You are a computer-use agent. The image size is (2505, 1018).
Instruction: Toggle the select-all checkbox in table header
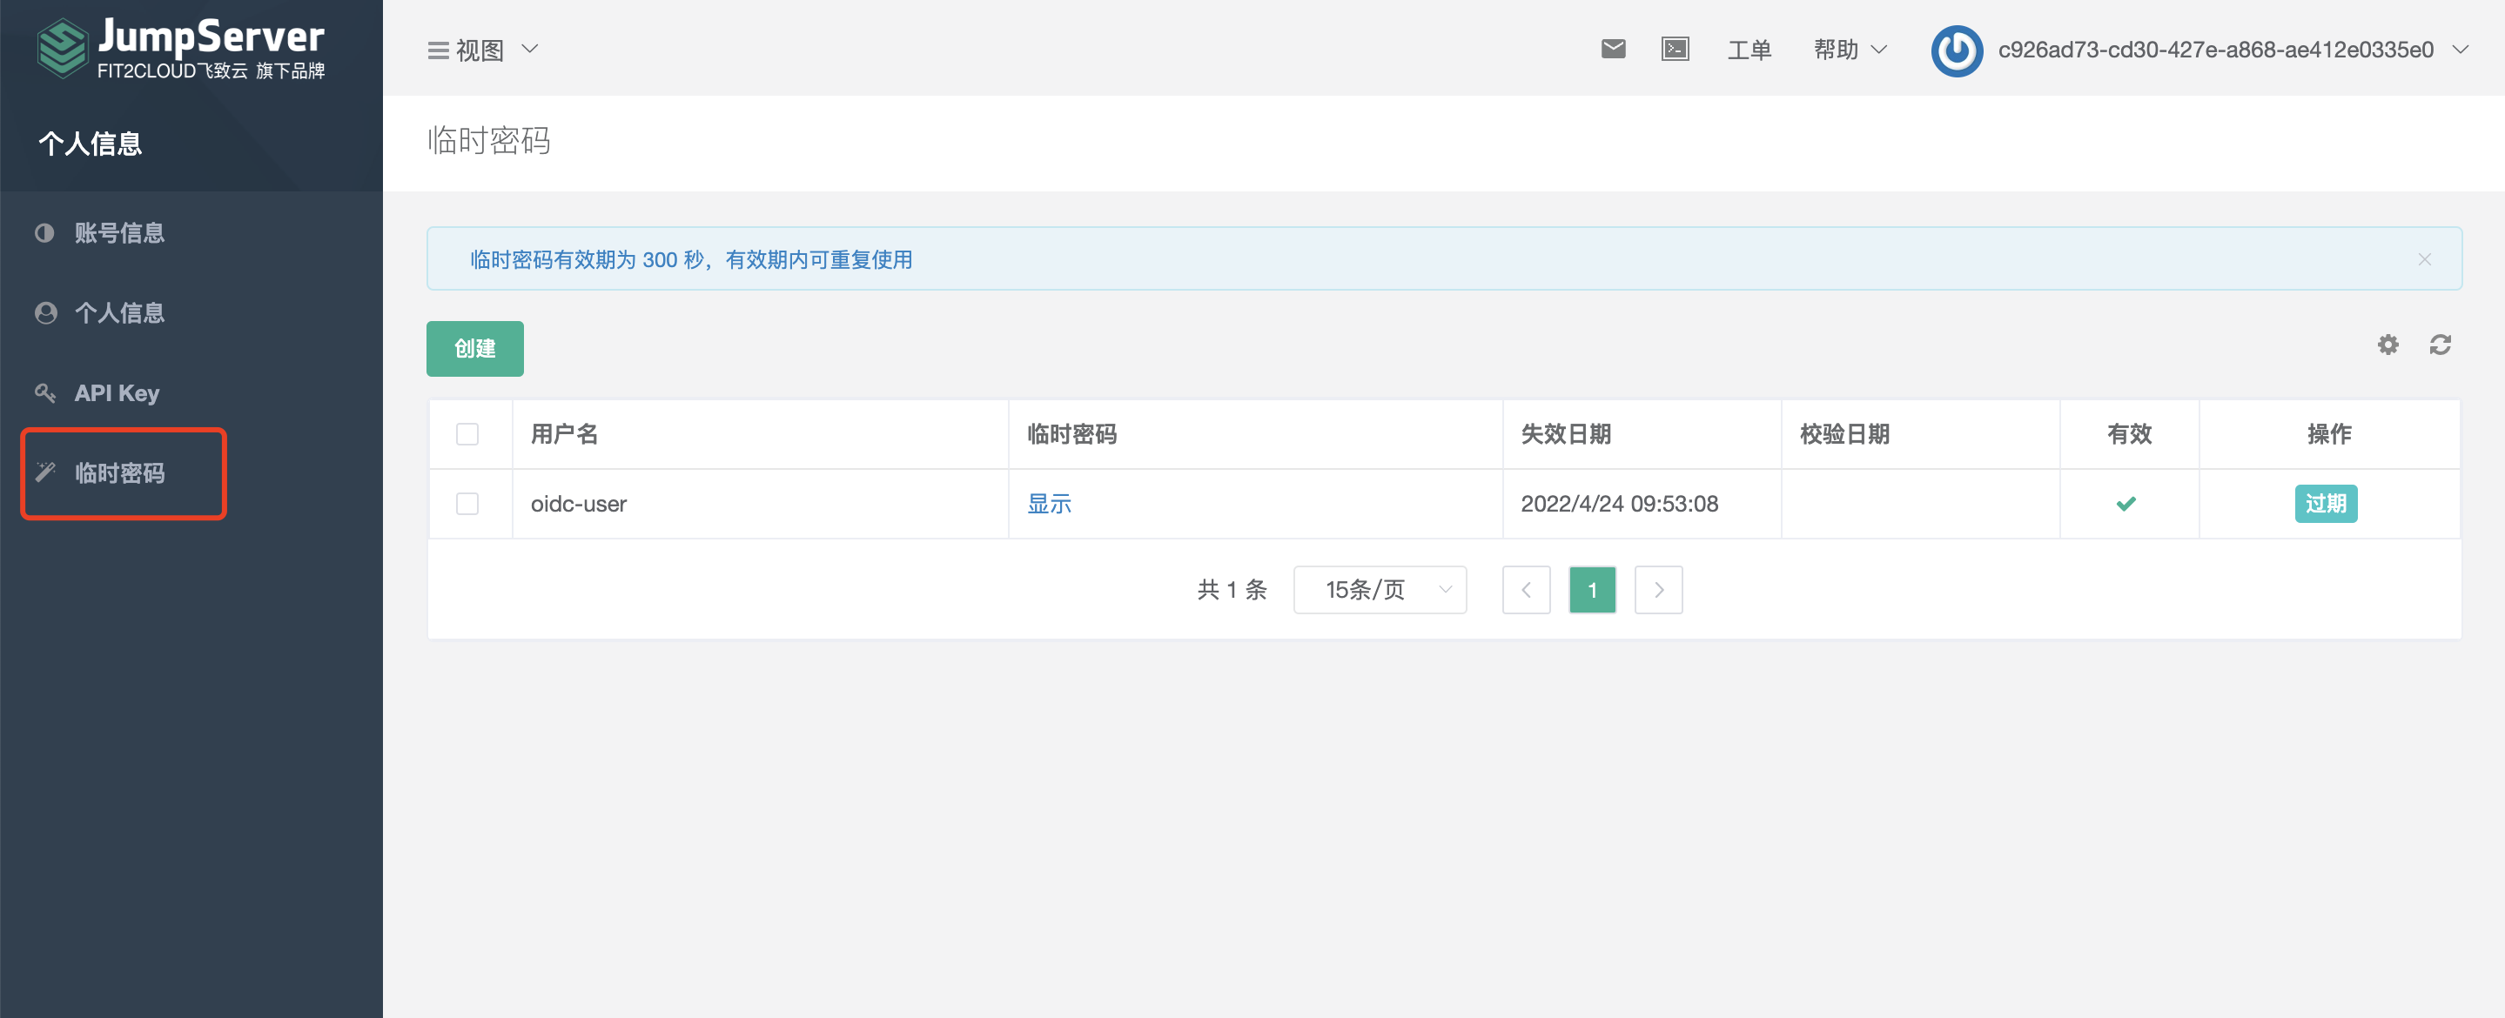(x=467, y=435)
